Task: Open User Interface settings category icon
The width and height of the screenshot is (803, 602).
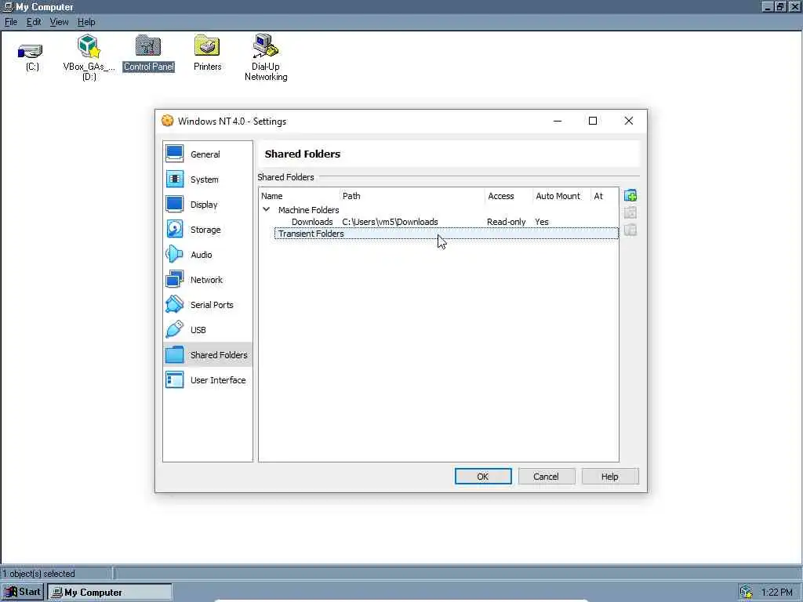Action: pyautogui.click(x=175, y=380)
